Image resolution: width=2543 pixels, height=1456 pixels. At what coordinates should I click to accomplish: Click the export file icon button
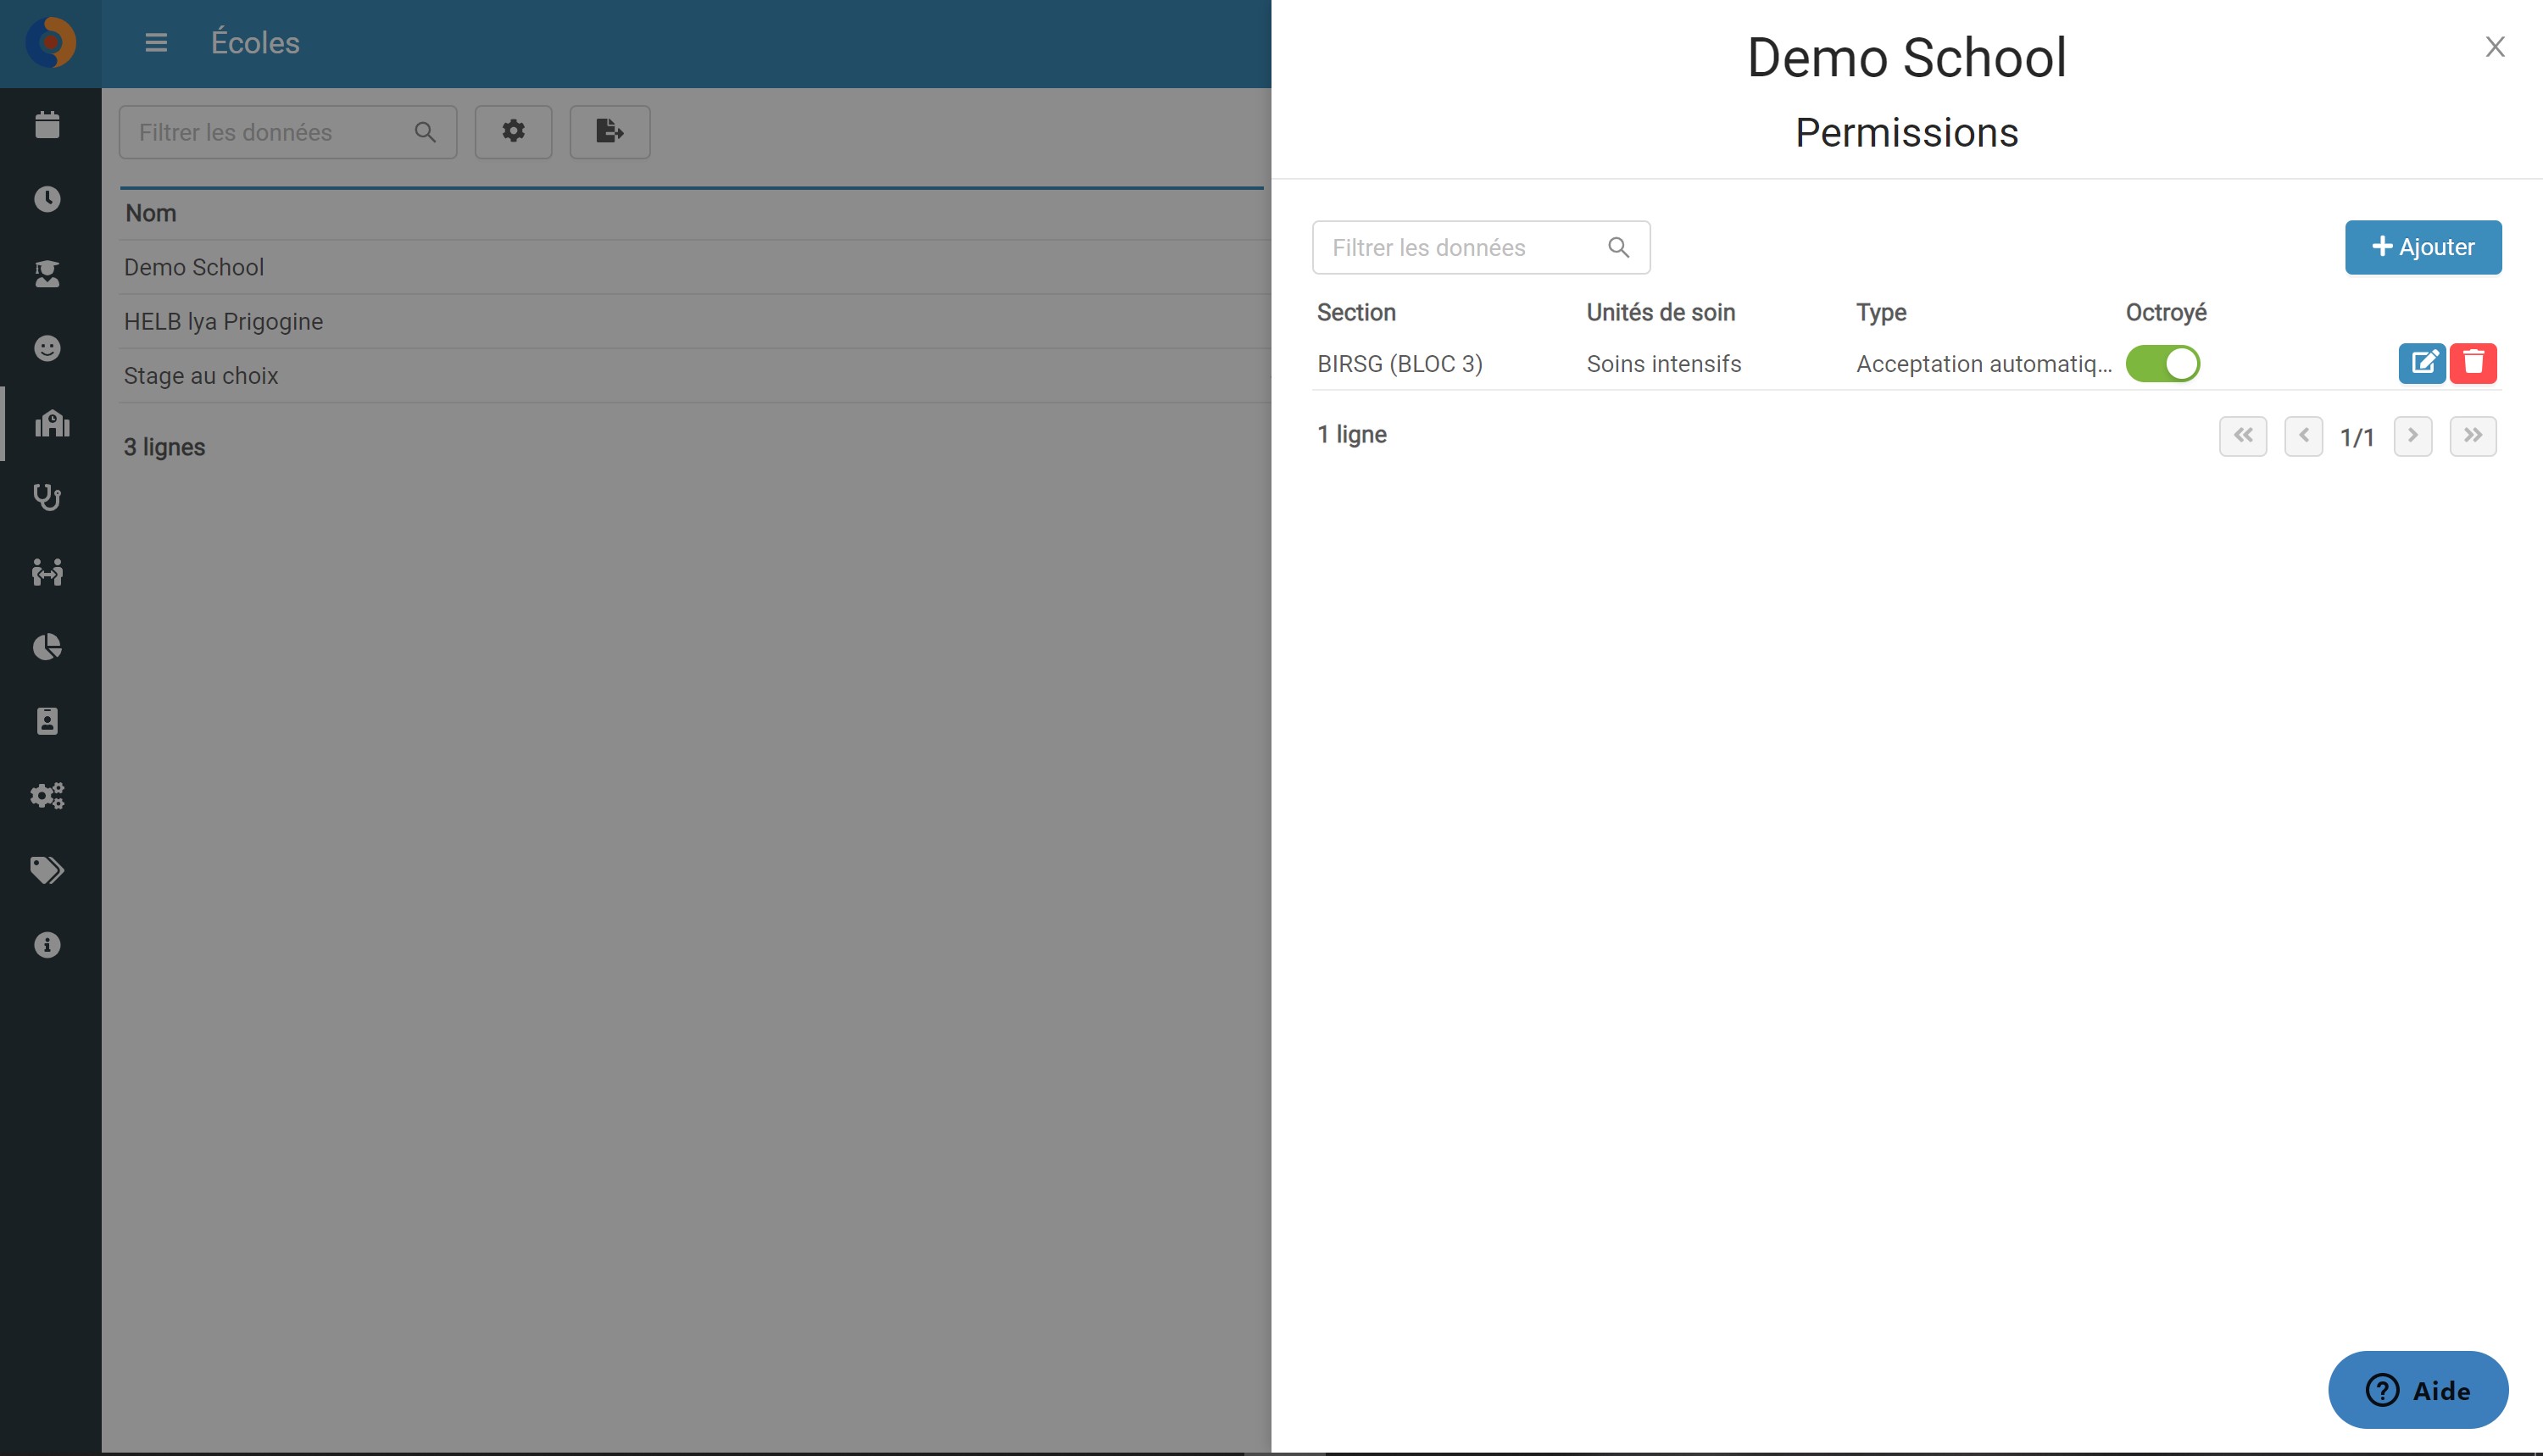pyautogui.click(x=610, y=131)
